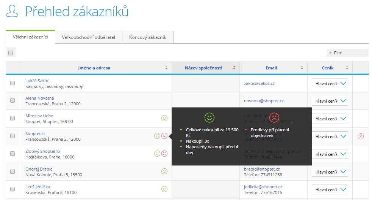Sort by Ceník column arrows icon
This screenshot has height=200, width=372.
[x=347, y=68]
